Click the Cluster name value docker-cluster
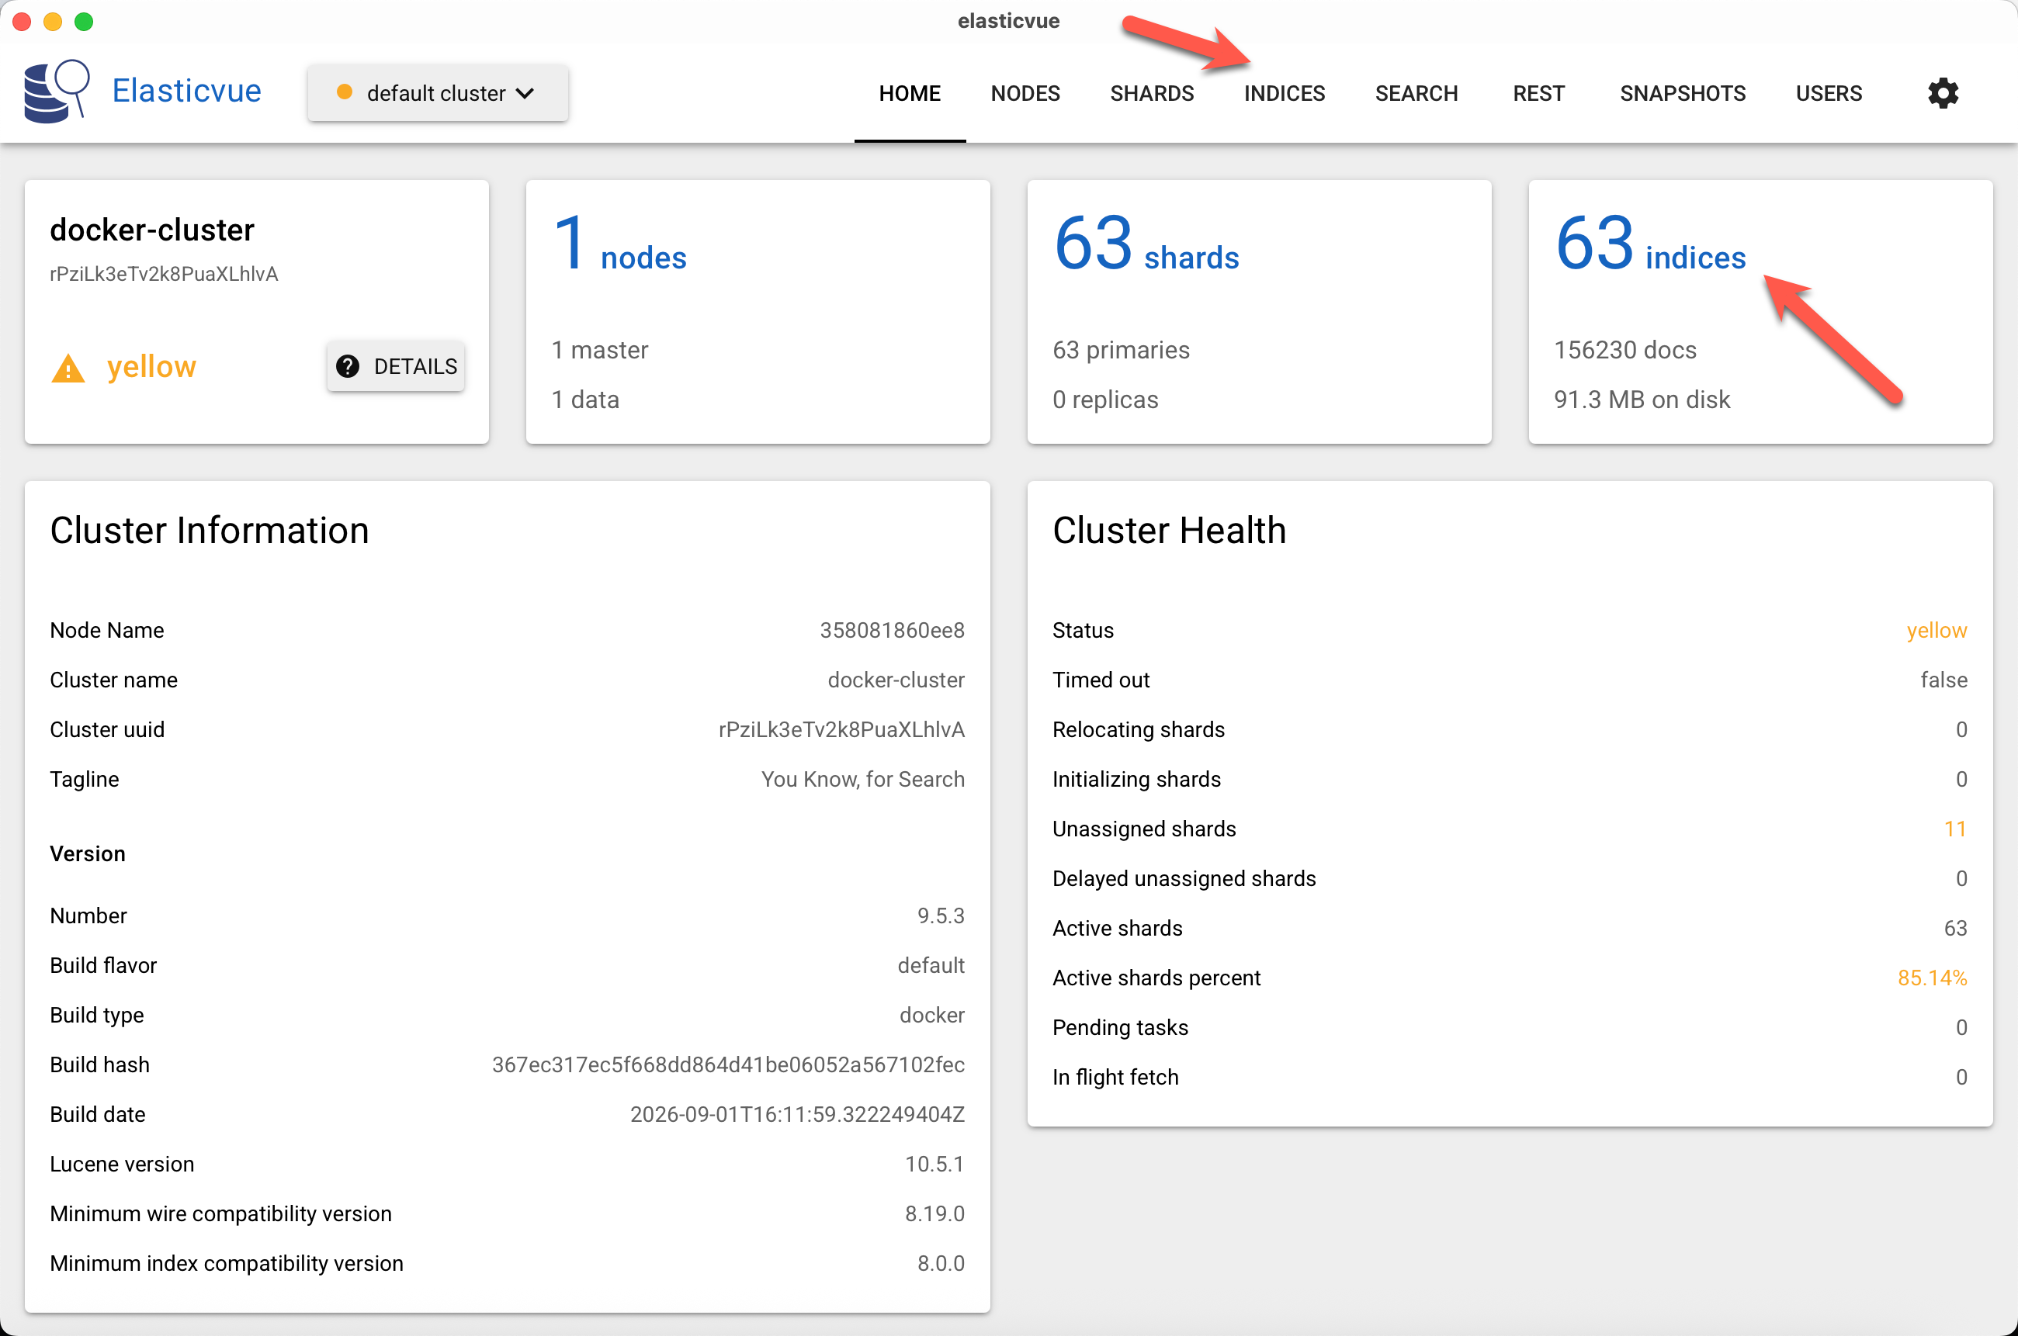2018x1336 pixels. 896,680
